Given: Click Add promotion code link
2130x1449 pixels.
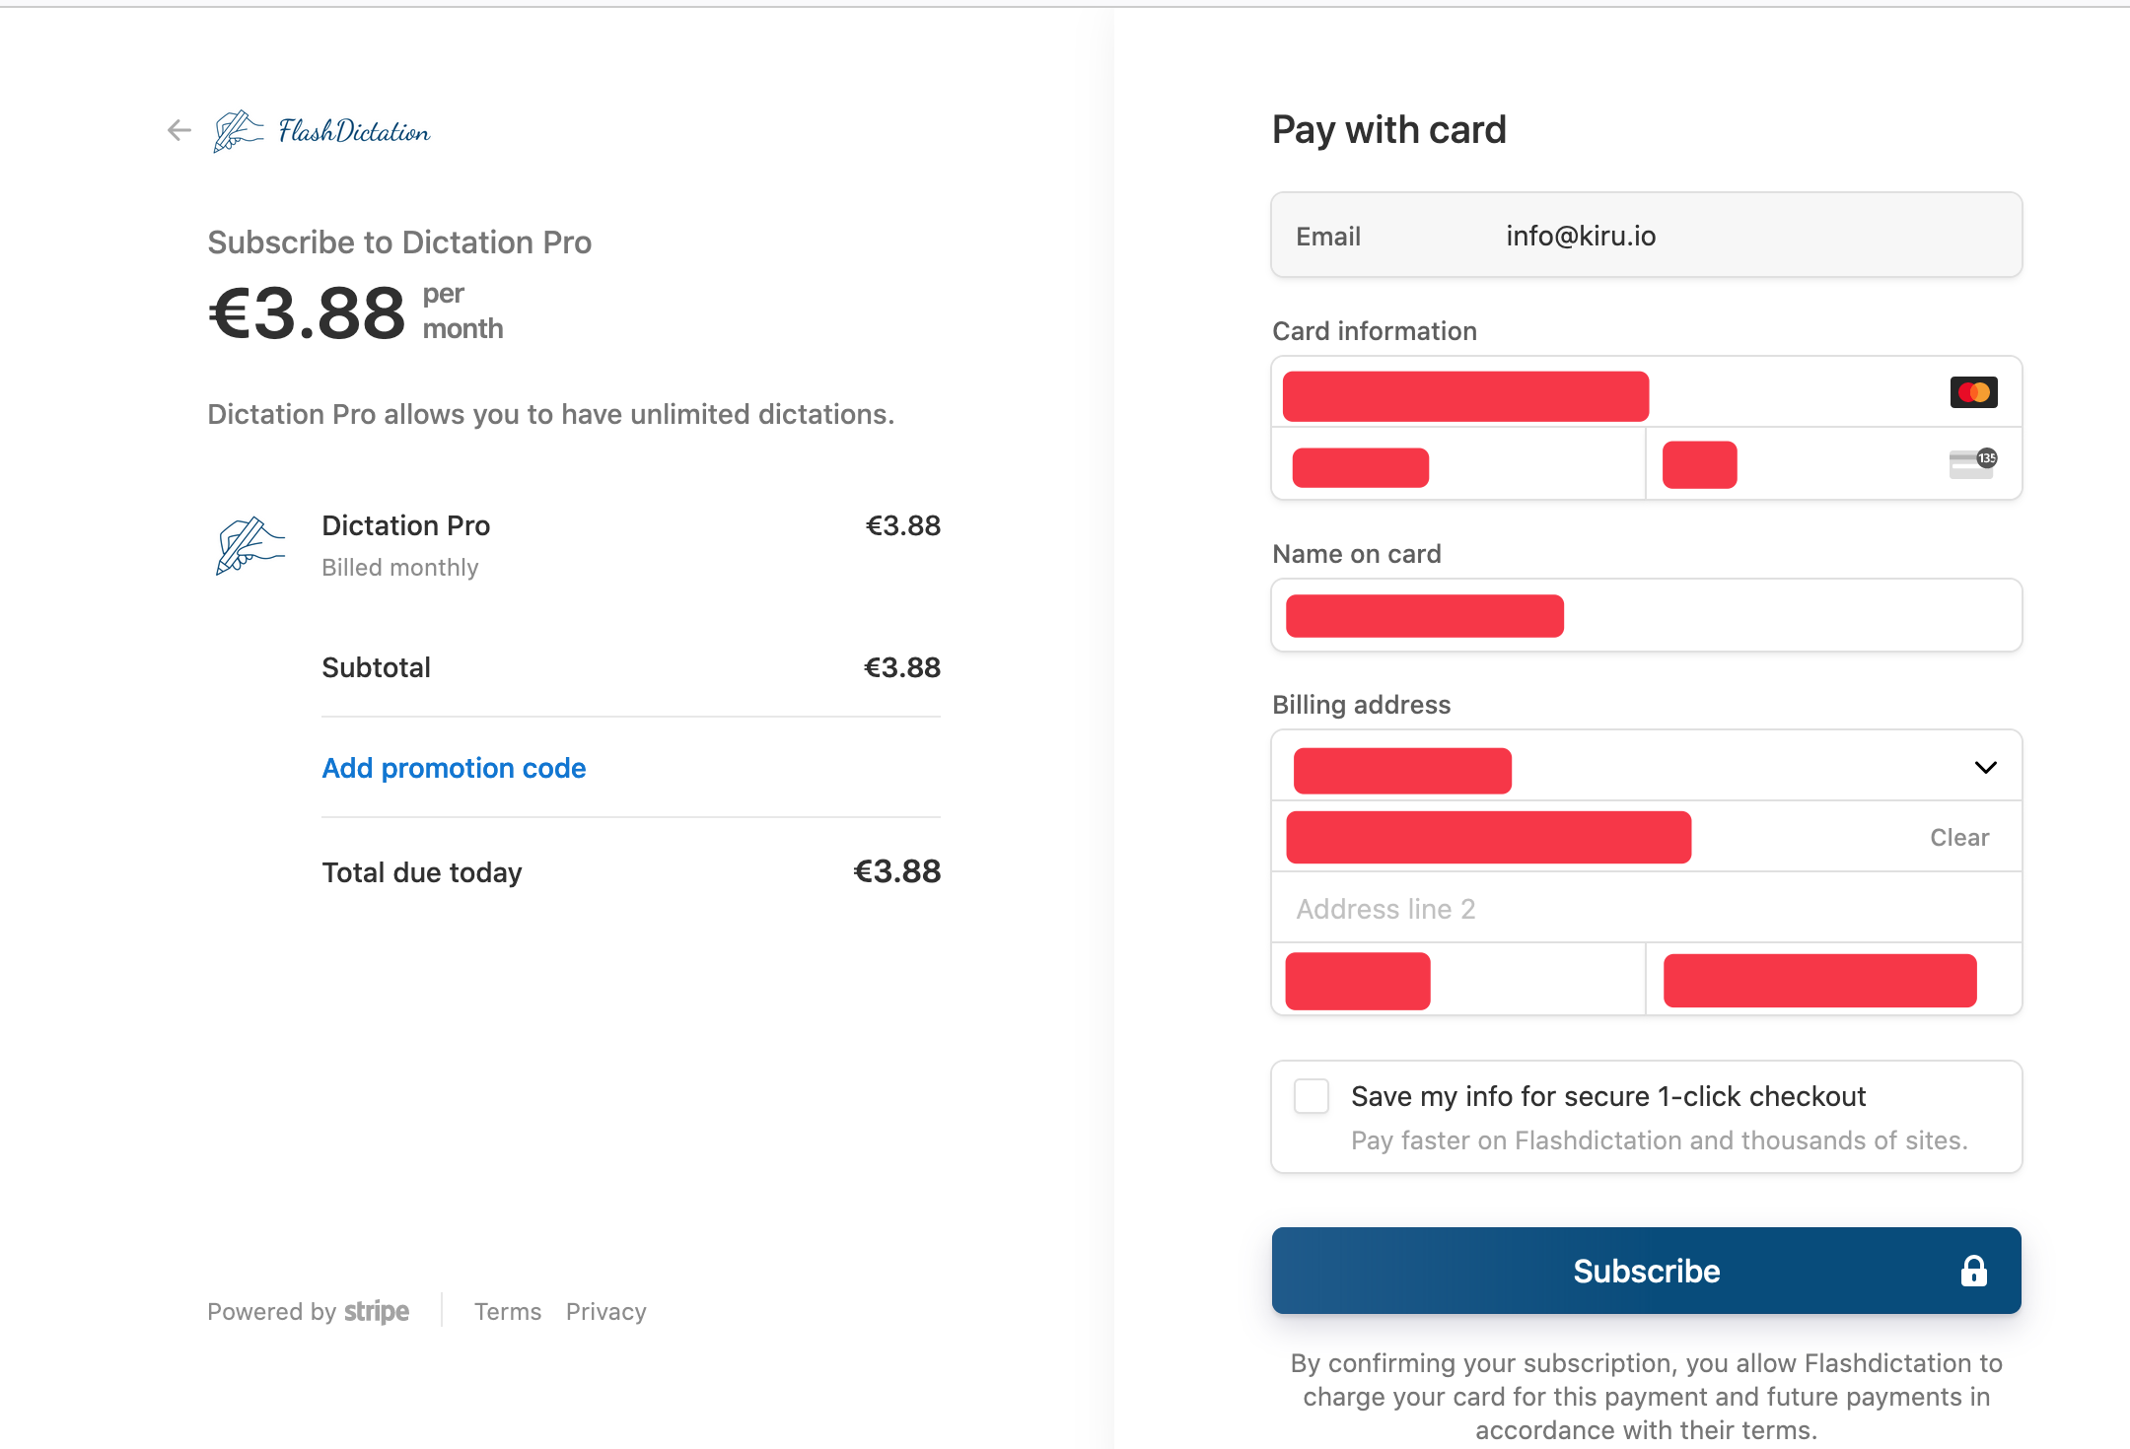Looking at the screenshot, I should pos(454,768).
